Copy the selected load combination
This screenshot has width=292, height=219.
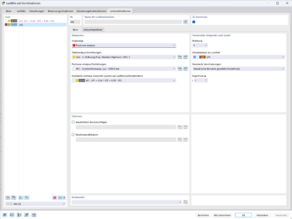(x=13, y=198)
